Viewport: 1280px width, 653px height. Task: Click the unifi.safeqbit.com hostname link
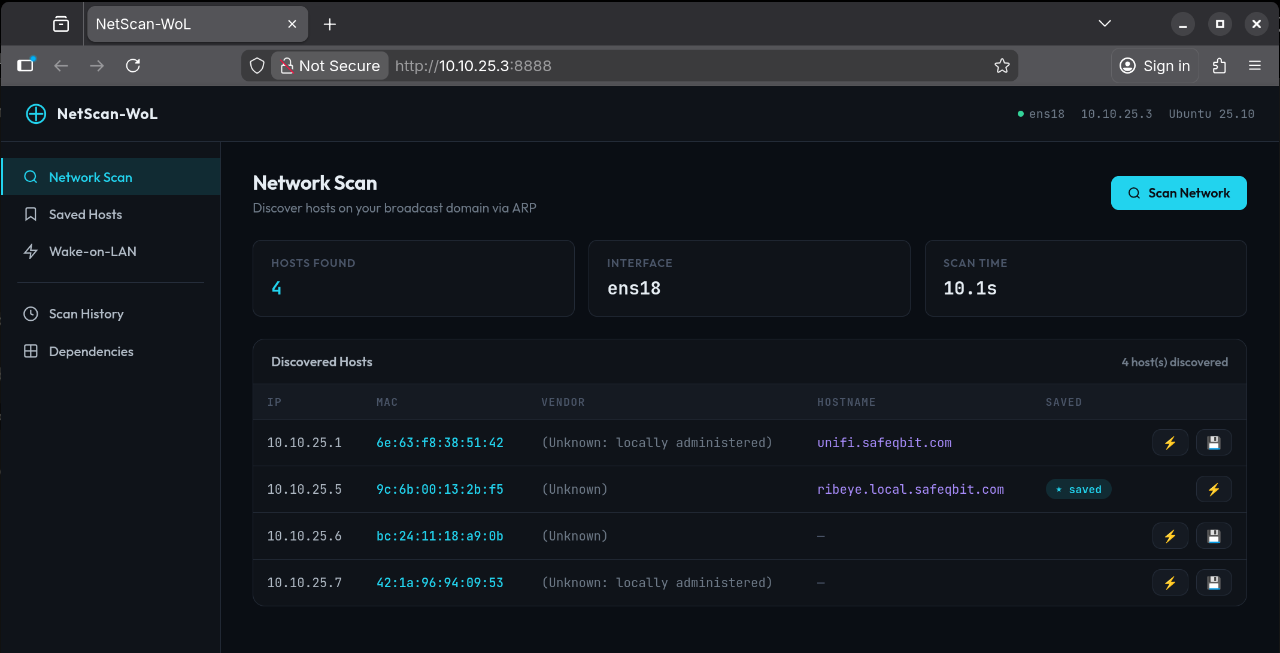pos(884,443)
